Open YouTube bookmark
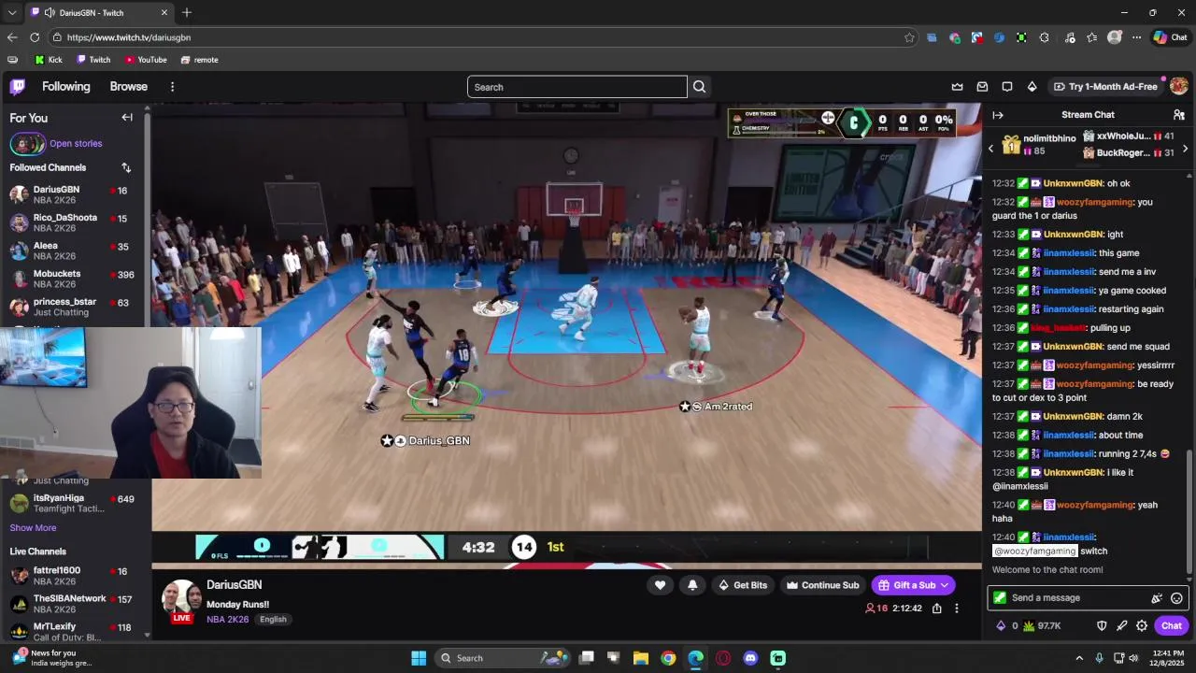 point(146,60)
